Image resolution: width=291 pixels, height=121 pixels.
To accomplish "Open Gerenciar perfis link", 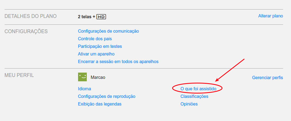I will [x=267, y=77].
